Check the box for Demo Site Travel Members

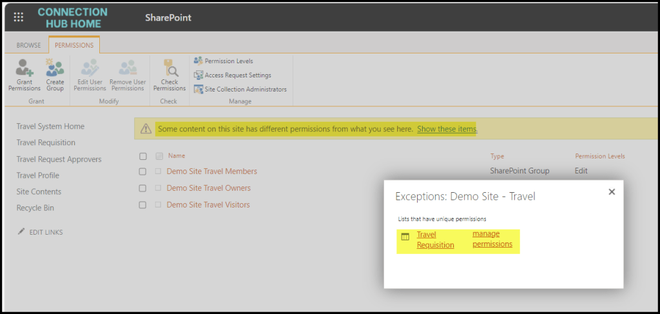coord(143,172)
